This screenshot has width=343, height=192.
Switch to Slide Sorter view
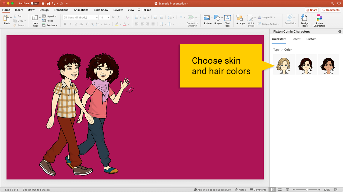280,190
